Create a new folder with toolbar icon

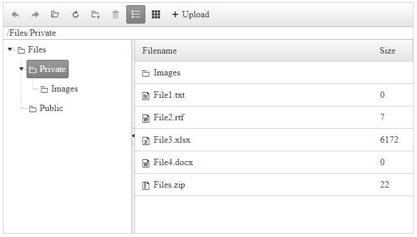[x=95, y=14]
